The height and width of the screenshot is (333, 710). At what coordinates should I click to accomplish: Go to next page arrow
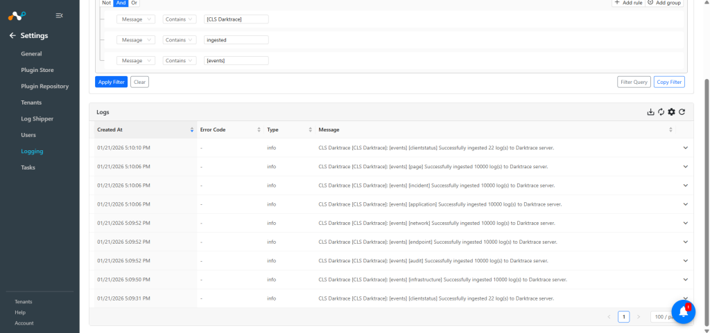click(x=639, y=317)
